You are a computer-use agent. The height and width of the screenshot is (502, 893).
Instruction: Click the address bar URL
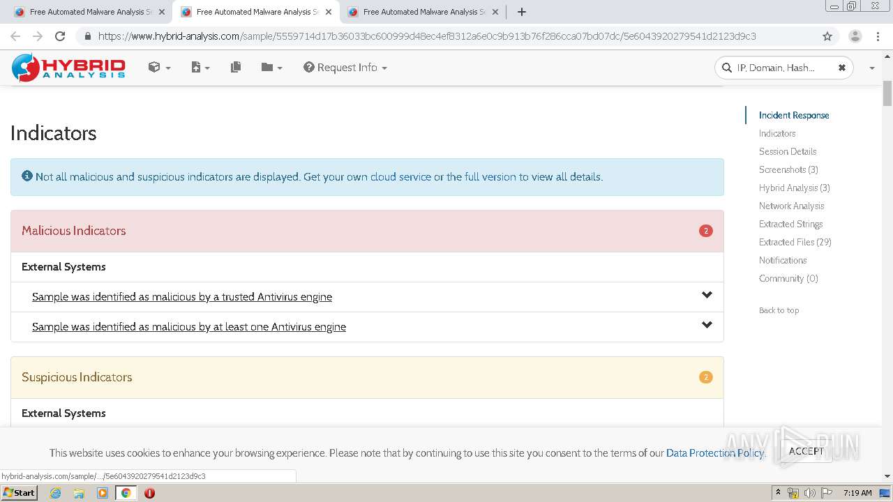pos(427,36)
